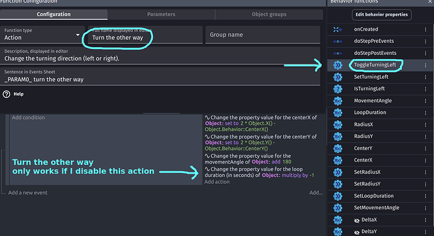Click the SetTurningLeft action icon
434x236 pixels.
coord(338,77)
